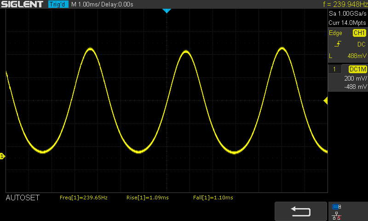Click the 'M 1.00ms/ Delay:0.00s' timebase text

102,4
